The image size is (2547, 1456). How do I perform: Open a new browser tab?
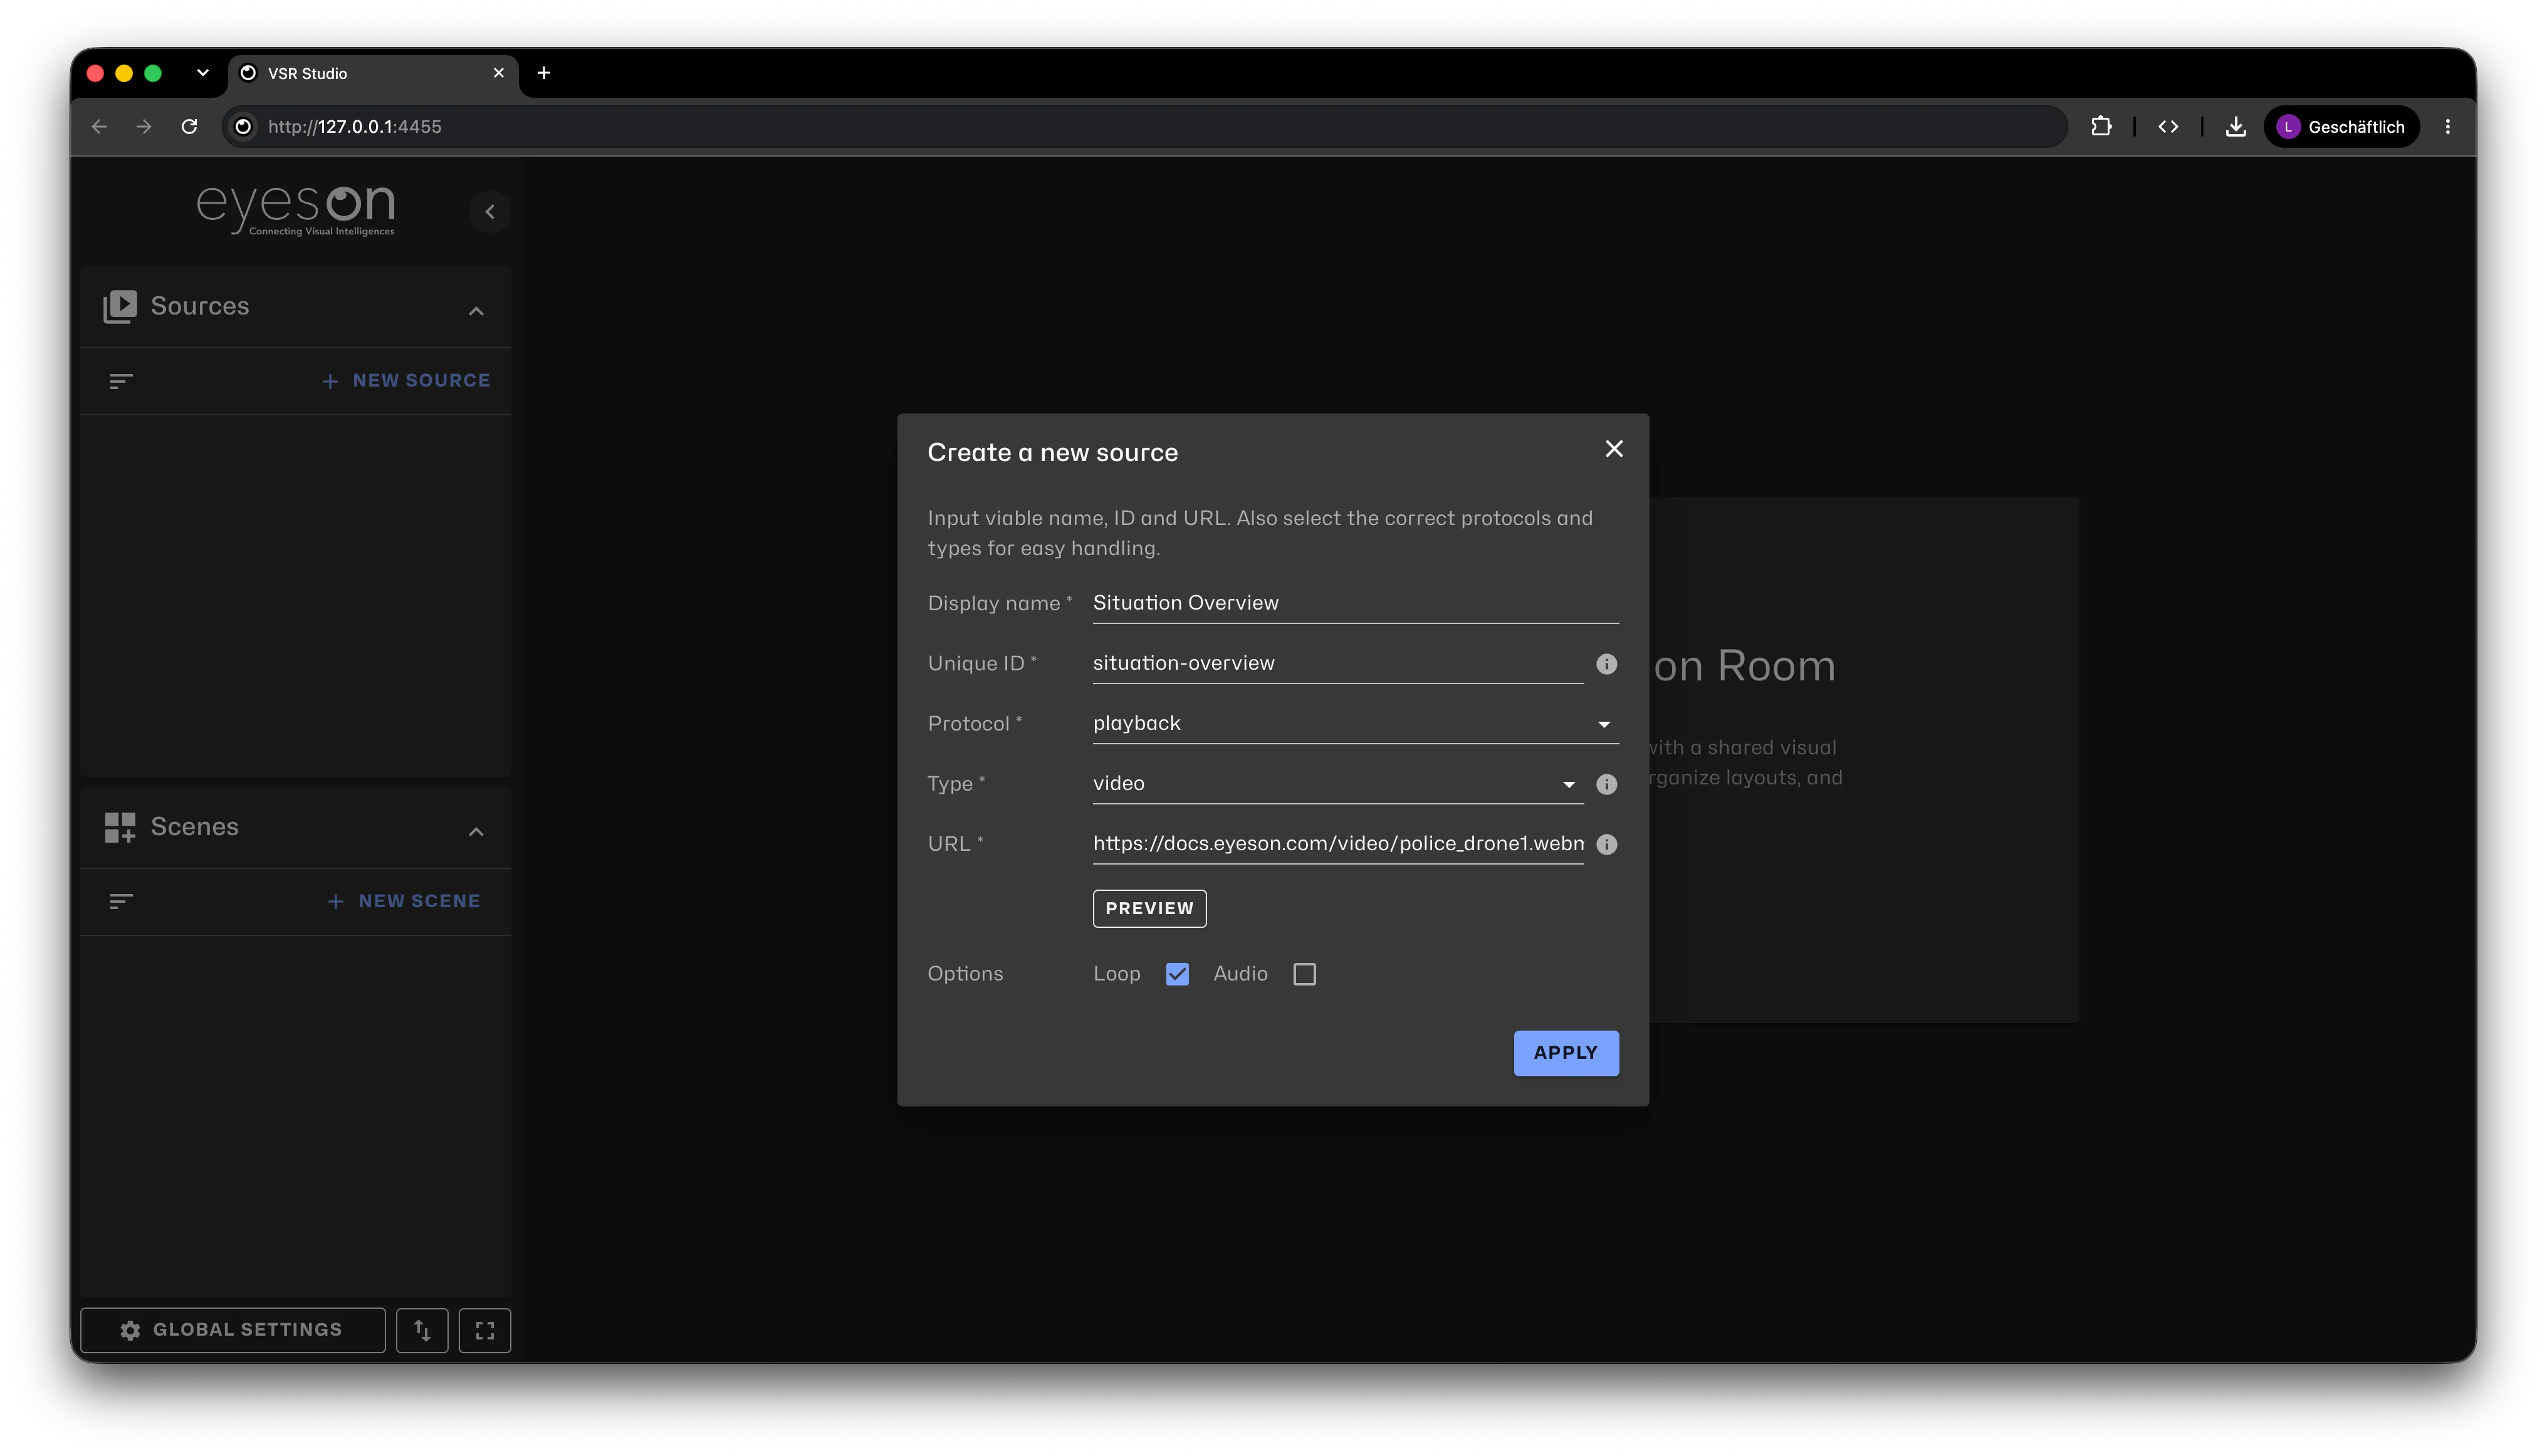(x=543, y=73)
